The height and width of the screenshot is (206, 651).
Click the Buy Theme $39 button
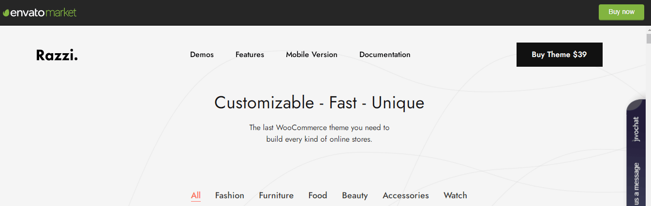[559, 55]
